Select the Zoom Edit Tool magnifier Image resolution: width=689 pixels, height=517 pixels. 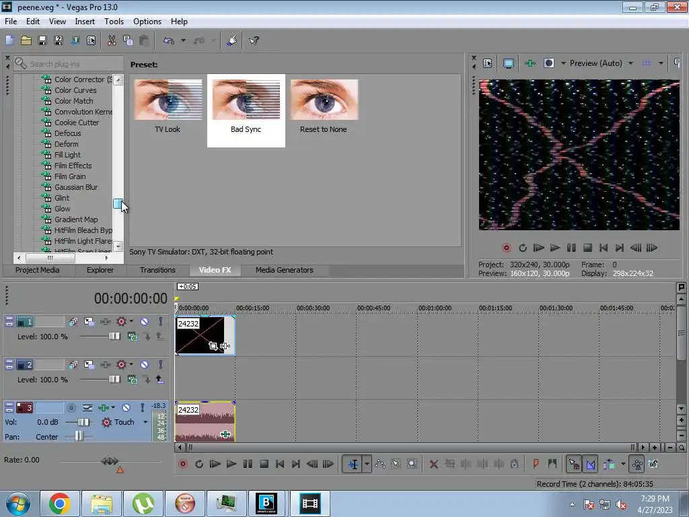click(x=412, y=464)
